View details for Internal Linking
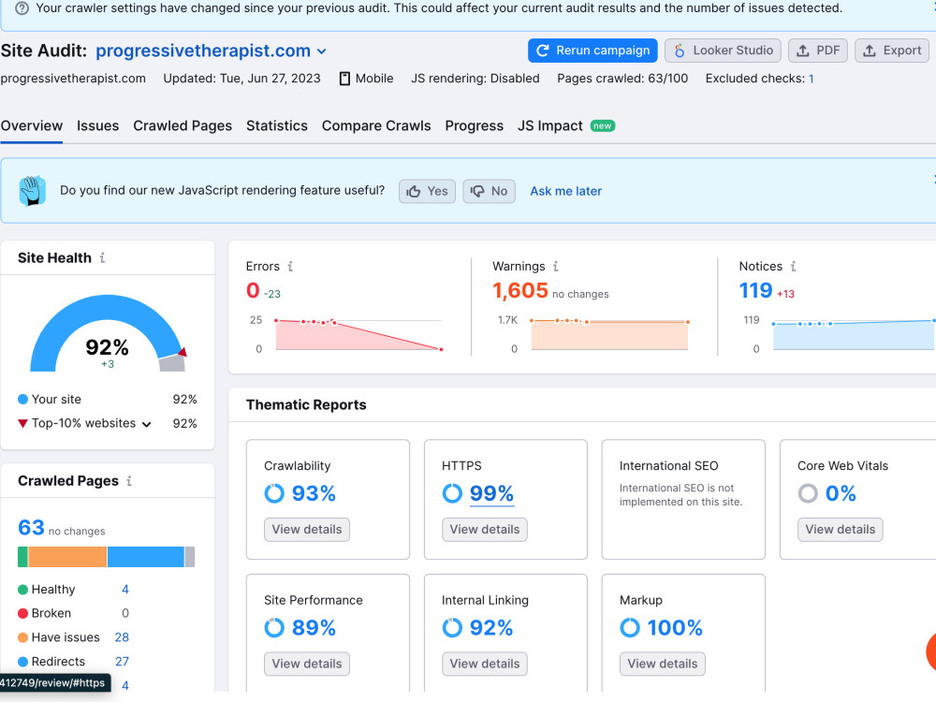Screen dimensions: 936x702 tap(485, 664)
